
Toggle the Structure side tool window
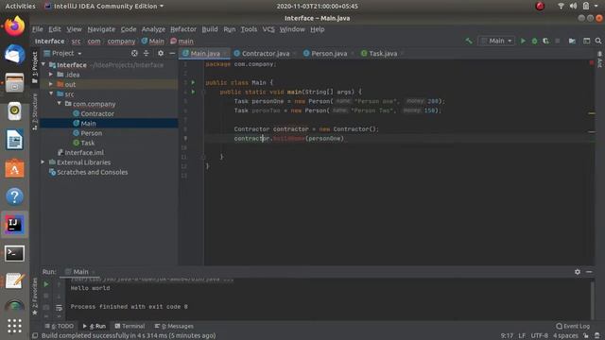tap(35, 111)
